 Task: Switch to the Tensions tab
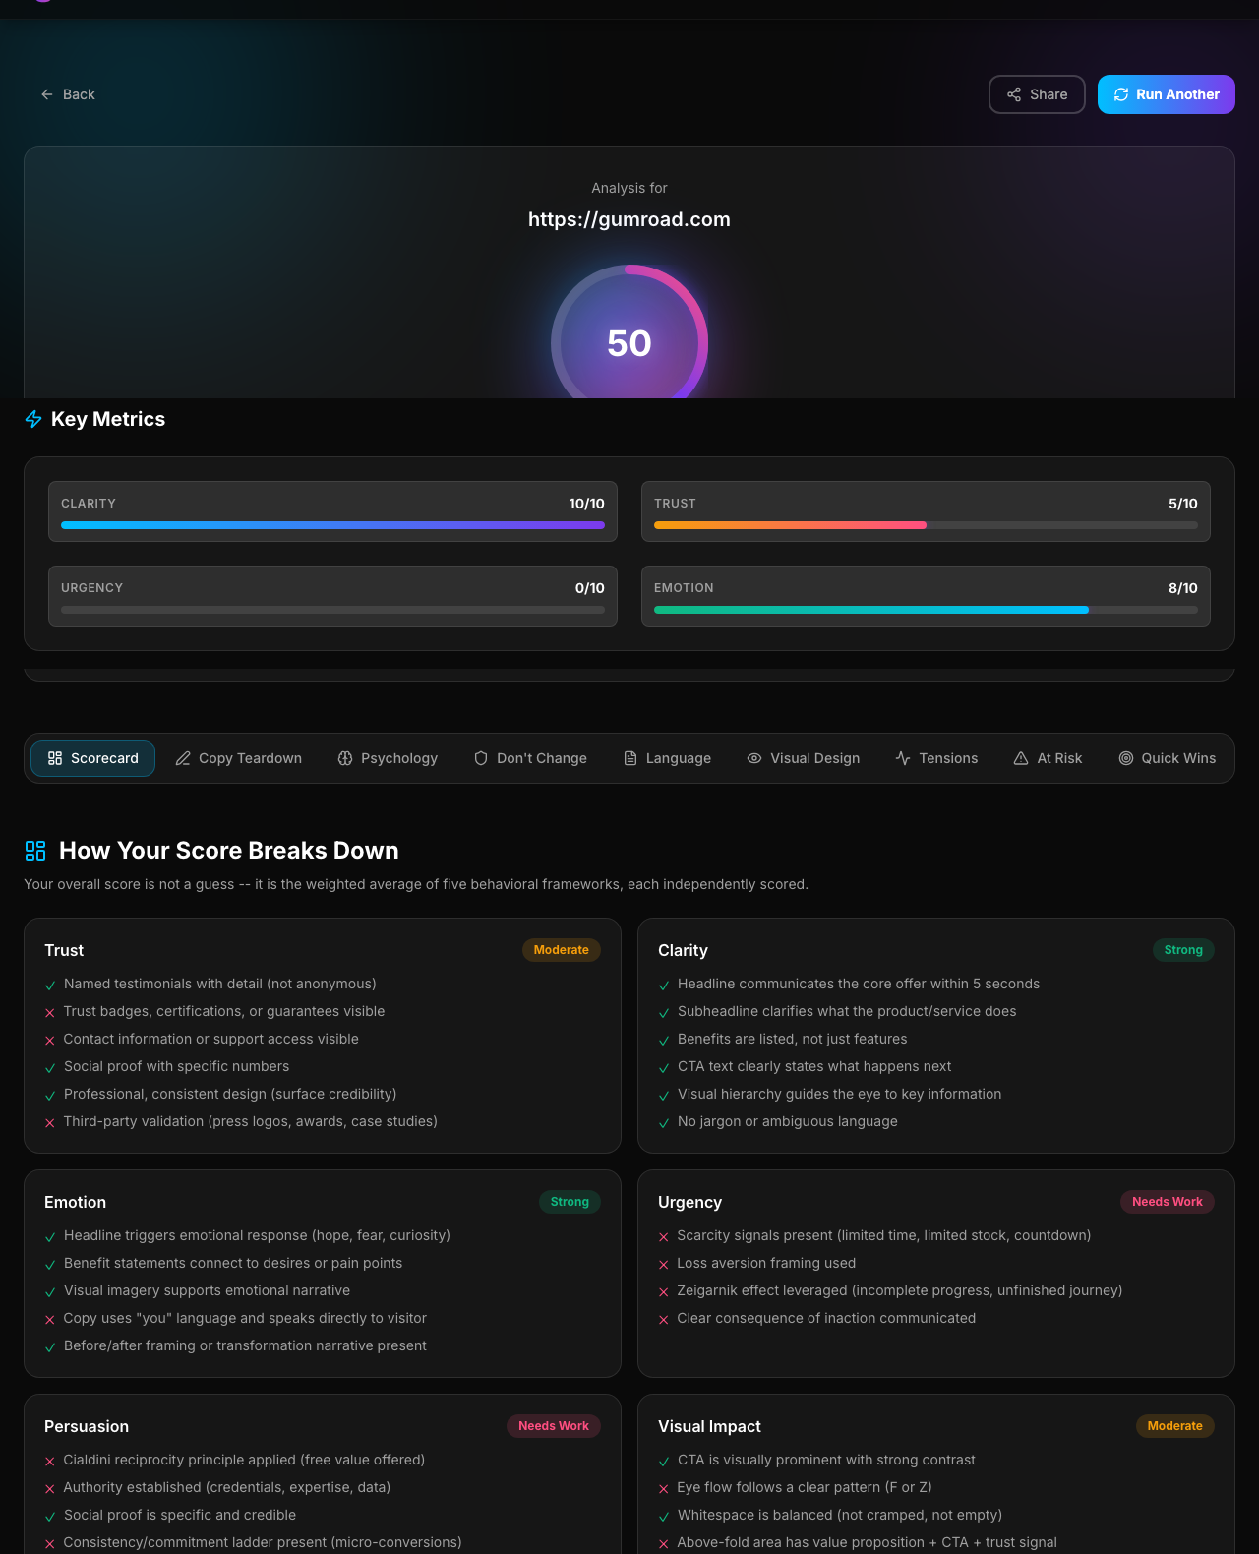936,758
